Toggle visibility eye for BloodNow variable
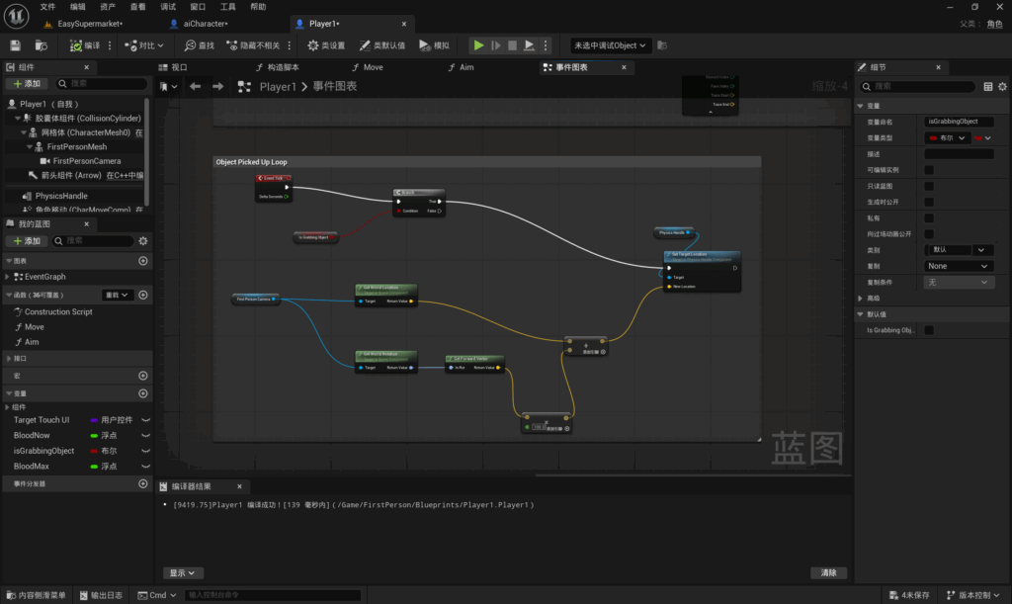1012x604 pixels. pos(146,436)
